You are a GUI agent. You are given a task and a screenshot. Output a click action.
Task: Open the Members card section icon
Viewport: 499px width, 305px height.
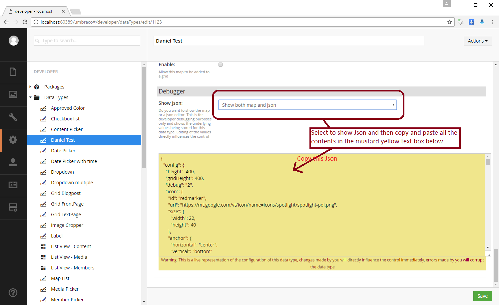(x=13, y=185)
